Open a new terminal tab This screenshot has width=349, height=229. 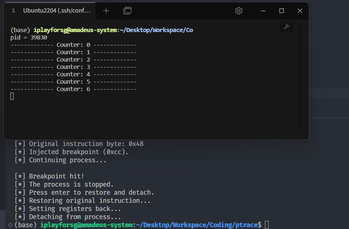pos(106,11)
